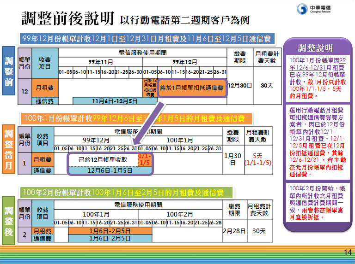
Task: Click the 已於12月帳單收取 box
Action: [x=103, y=160]
